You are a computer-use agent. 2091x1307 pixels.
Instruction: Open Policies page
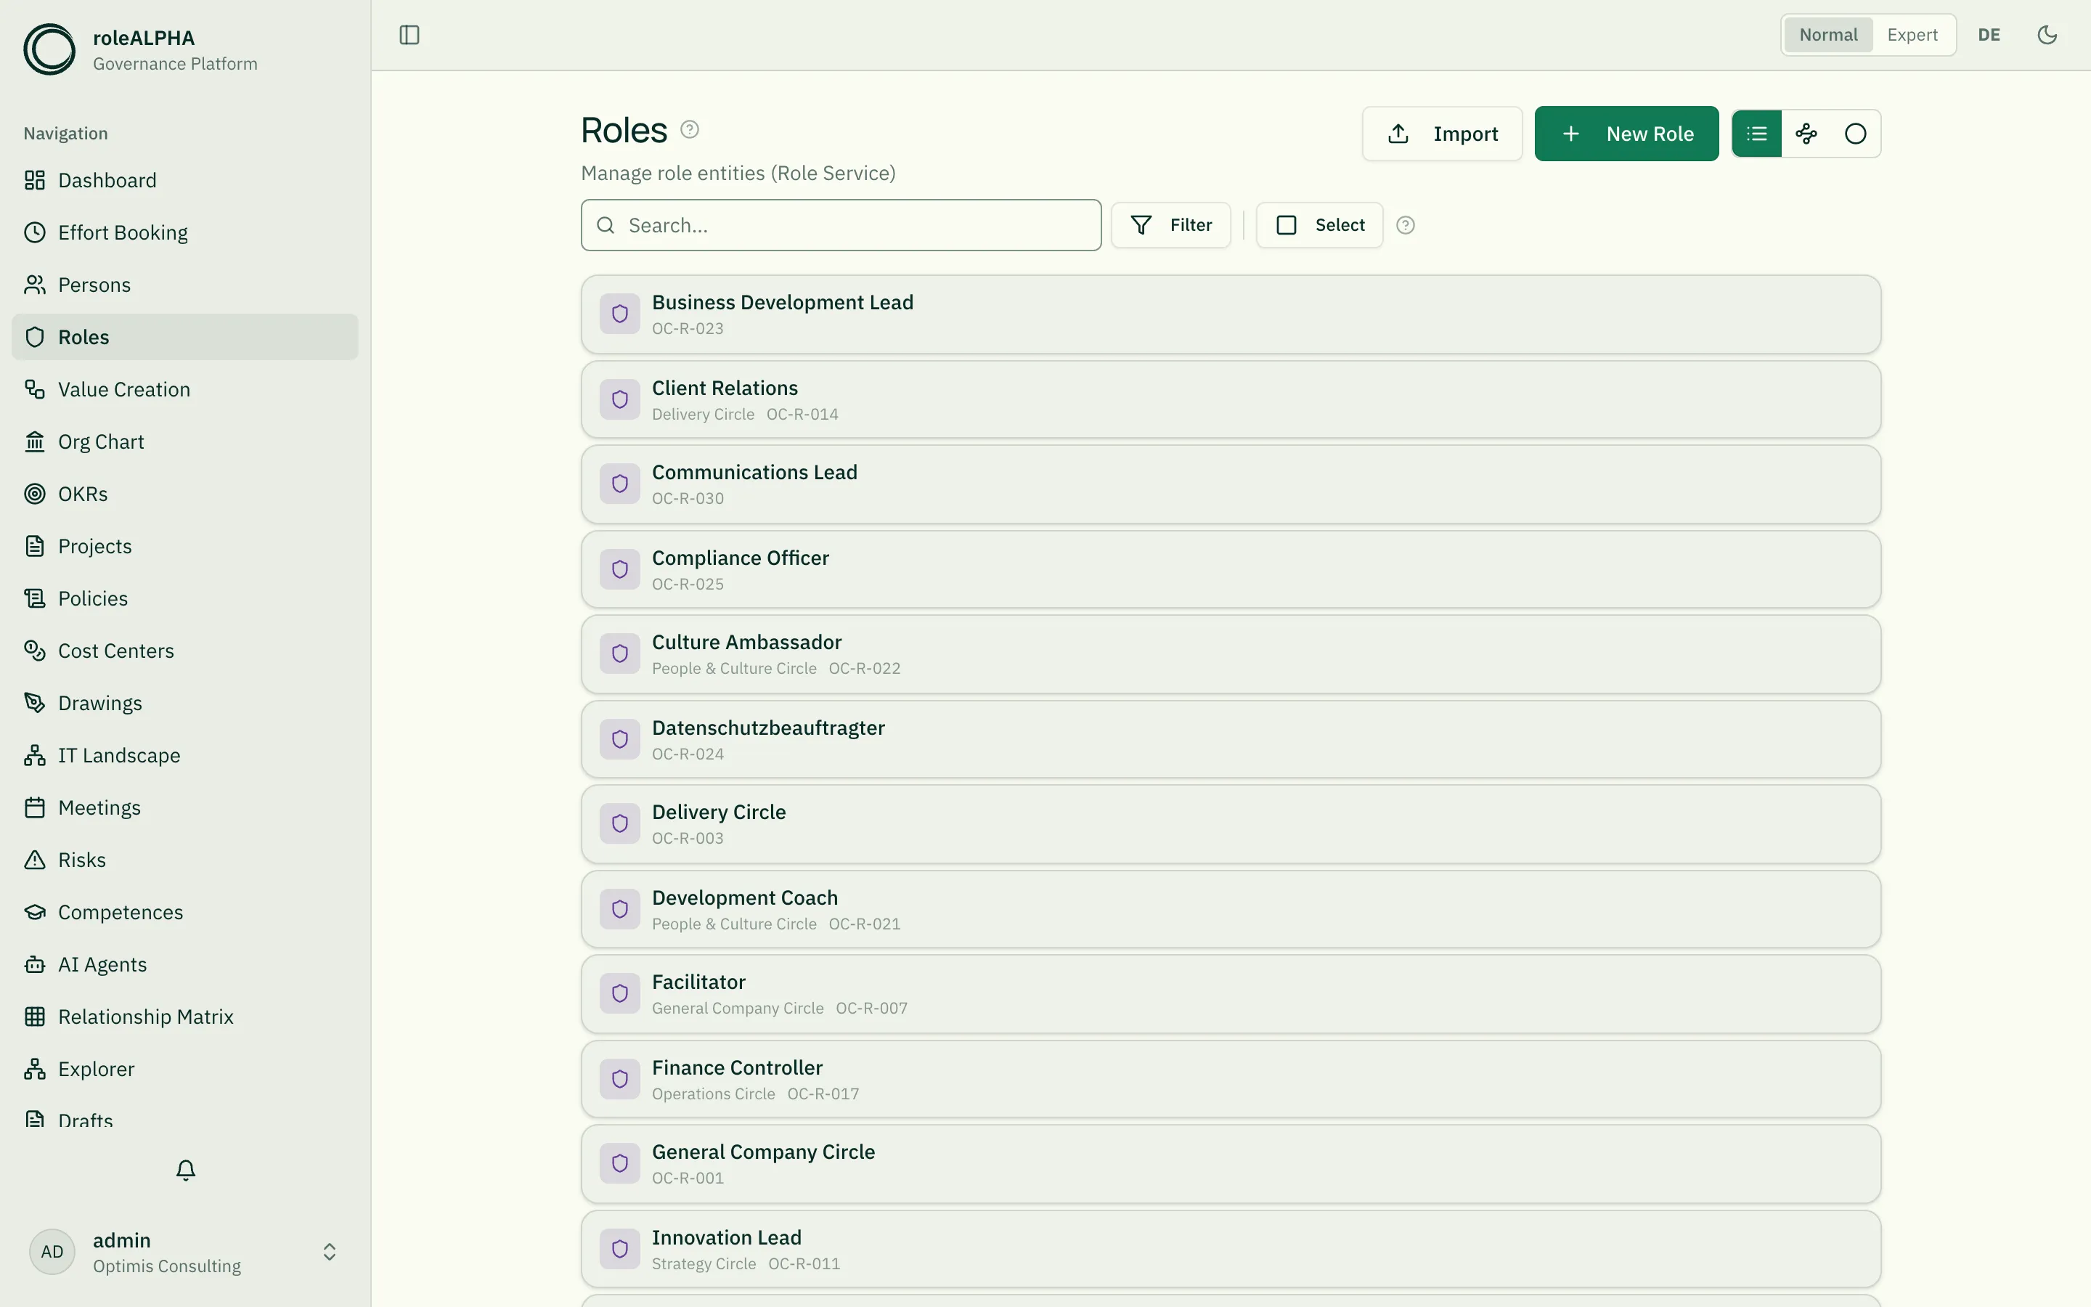(185, 598)
